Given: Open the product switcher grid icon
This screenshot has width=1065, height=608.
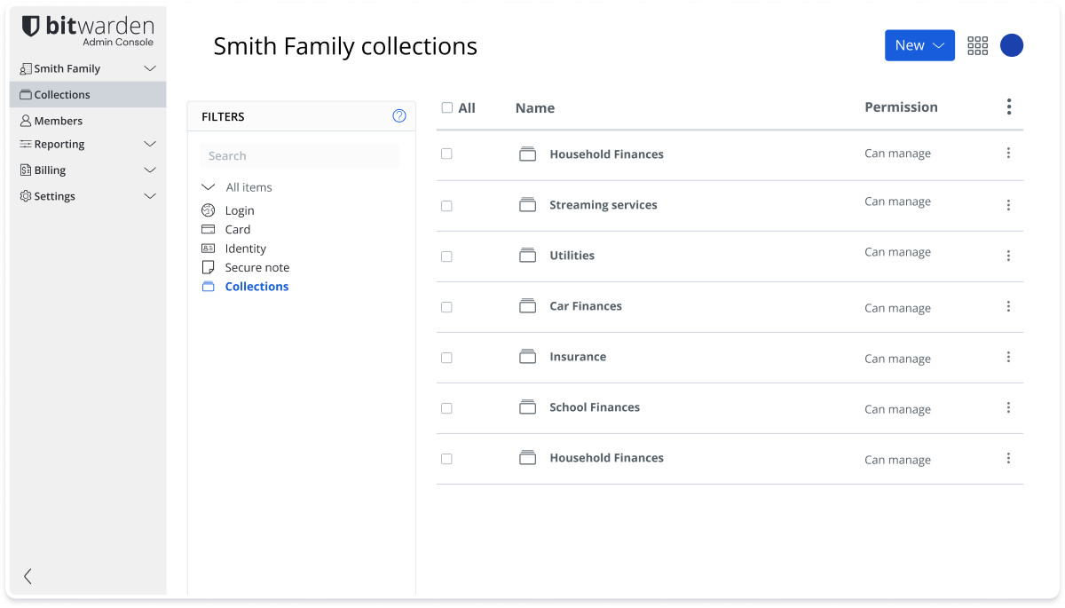Looking at the screenshot, I should pos(977,45).
